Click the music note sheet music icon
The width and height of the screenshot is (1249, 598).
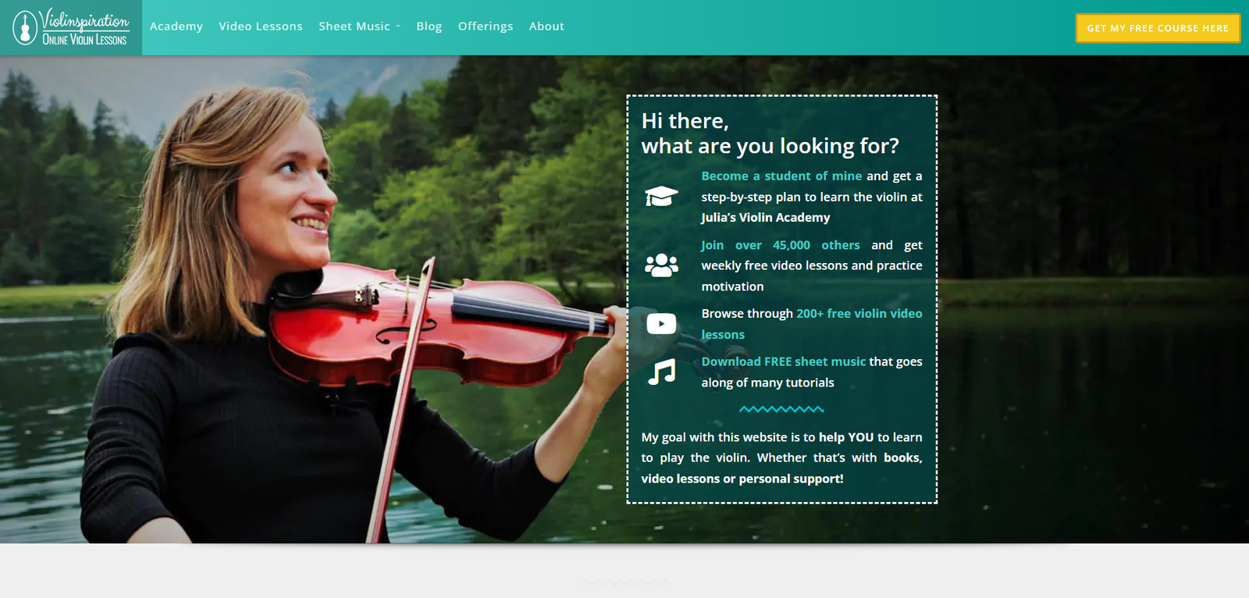coord(662,372)
